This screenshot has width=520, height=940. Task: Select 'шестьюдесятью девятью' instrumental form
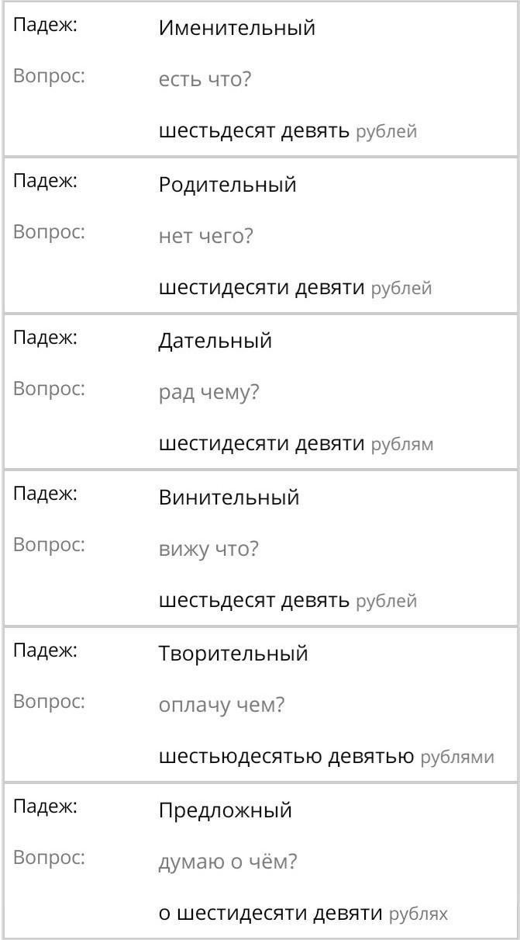click(287, 757)
